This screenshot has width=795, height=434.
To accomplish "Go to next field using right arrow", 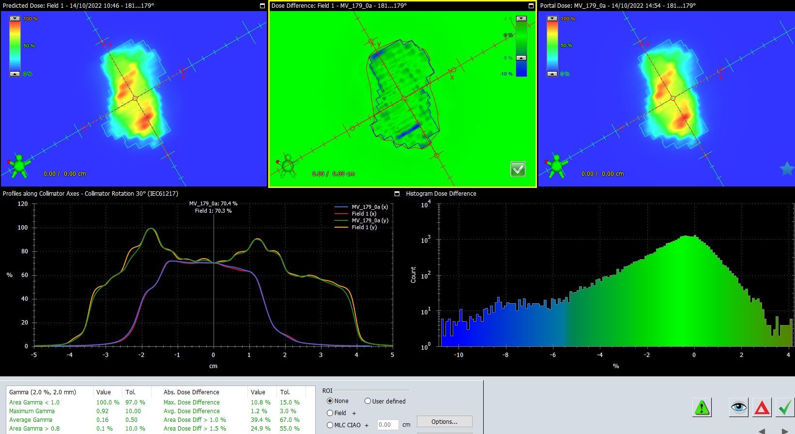I will point(785,431).
